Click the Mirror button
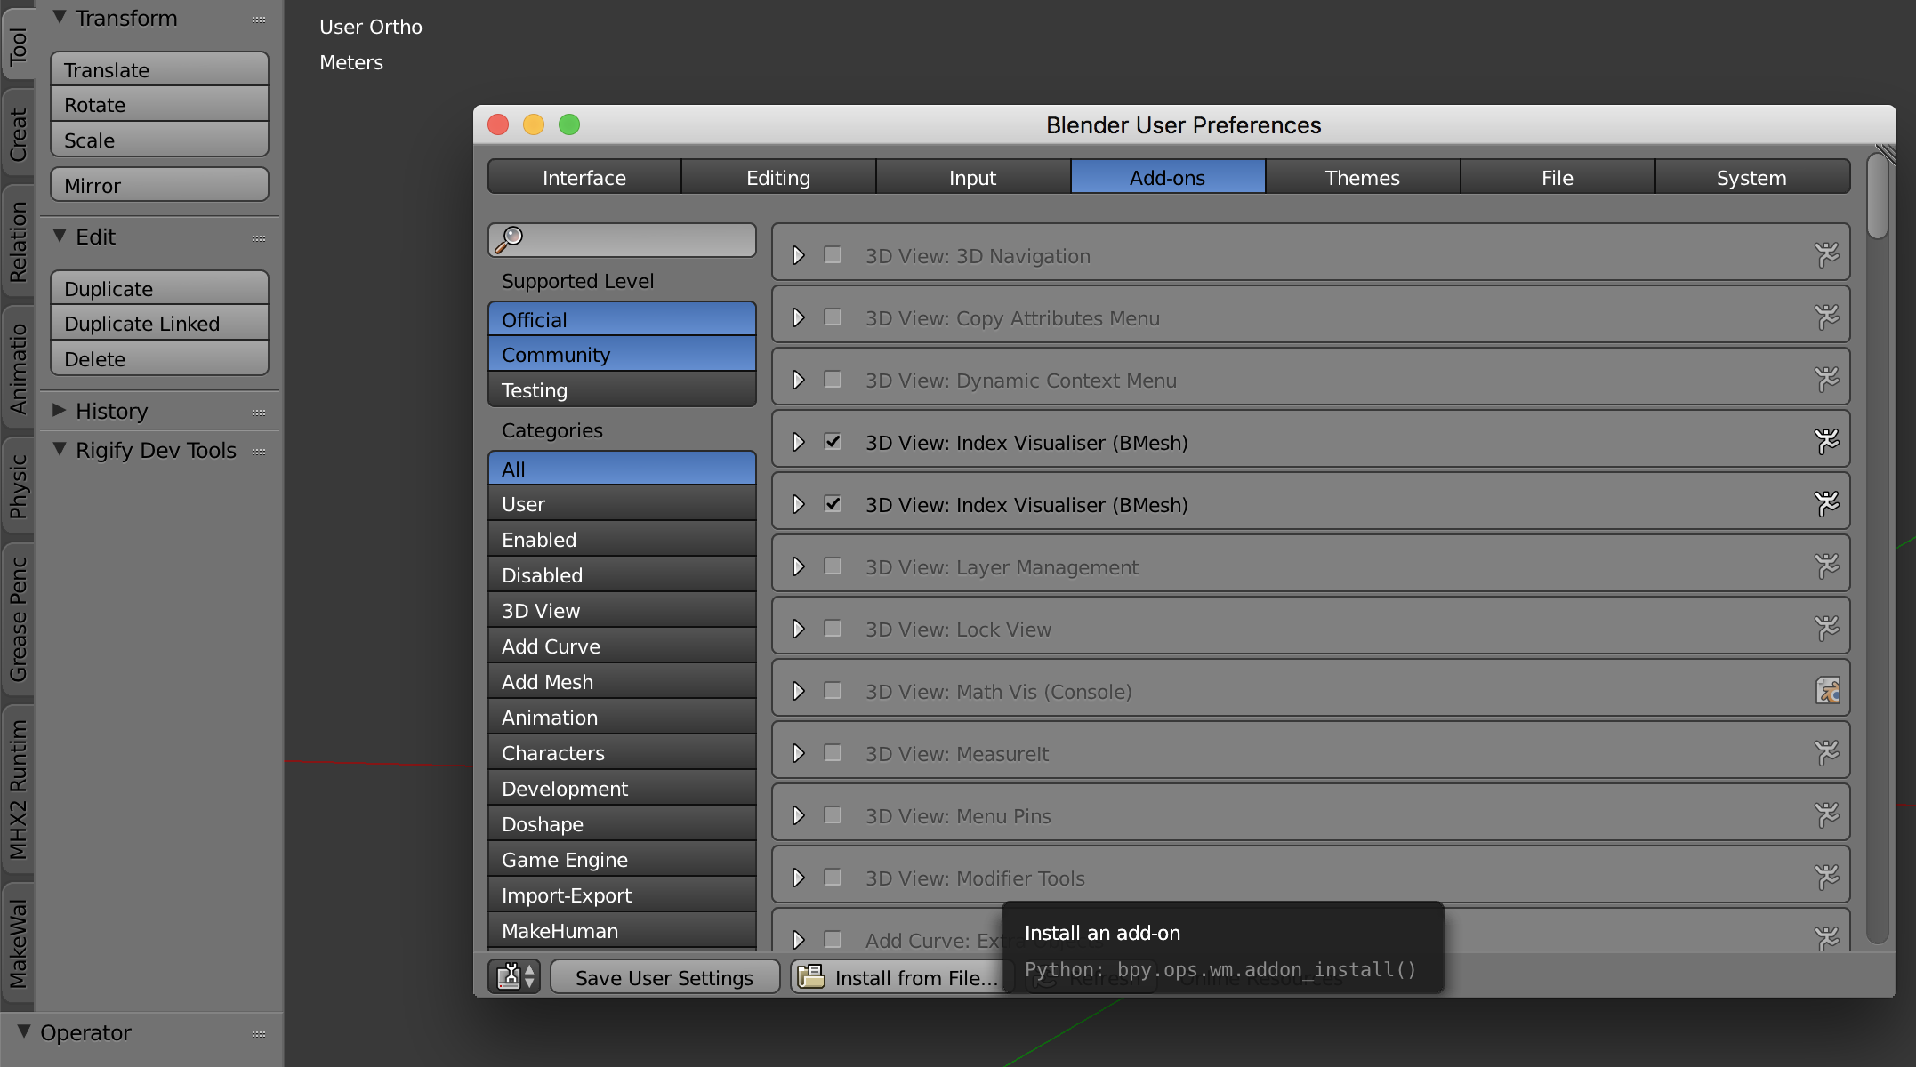This screenshot has width=1916, height=1067. 160,185
